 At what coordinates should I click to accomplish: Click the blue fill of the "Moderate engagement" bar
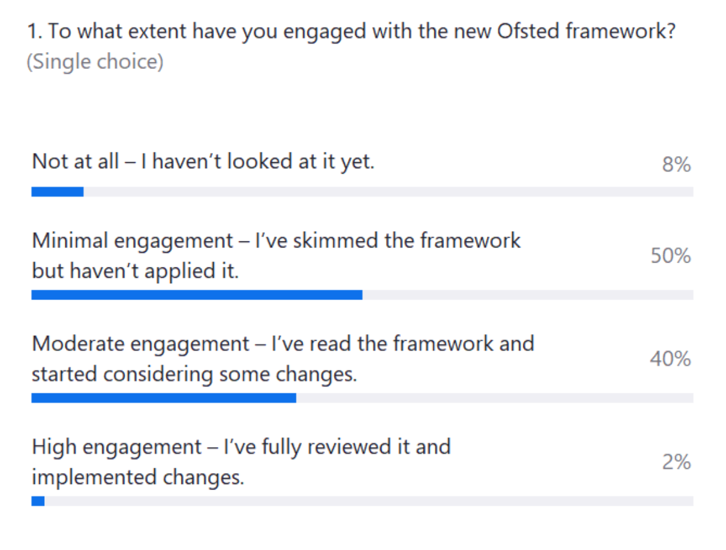pyautogui.click(x=163, y=398)
